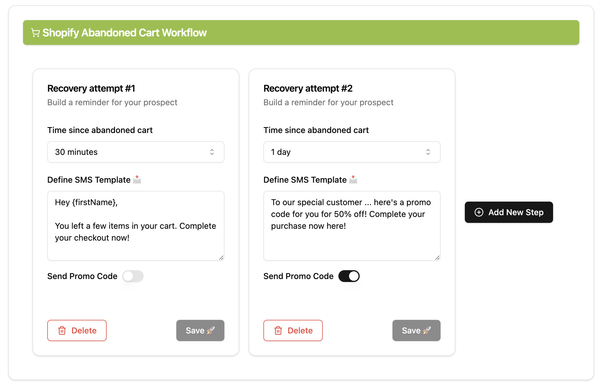Disable Send Promo Code for attempt #2

(349, 276)
